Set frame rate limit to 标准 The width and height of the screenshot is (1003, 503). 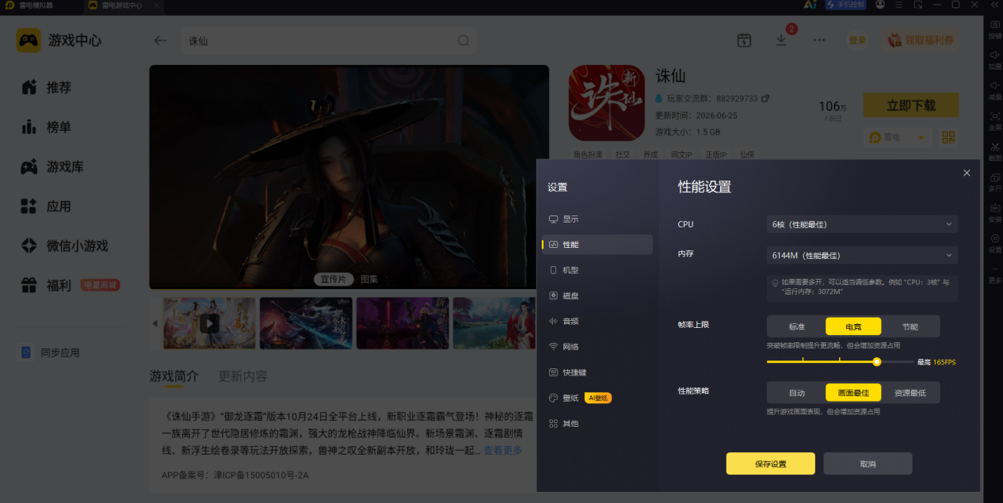[796, 326]
